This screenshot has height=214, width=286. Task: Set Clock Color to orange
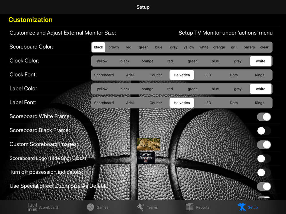coord(147,61)
